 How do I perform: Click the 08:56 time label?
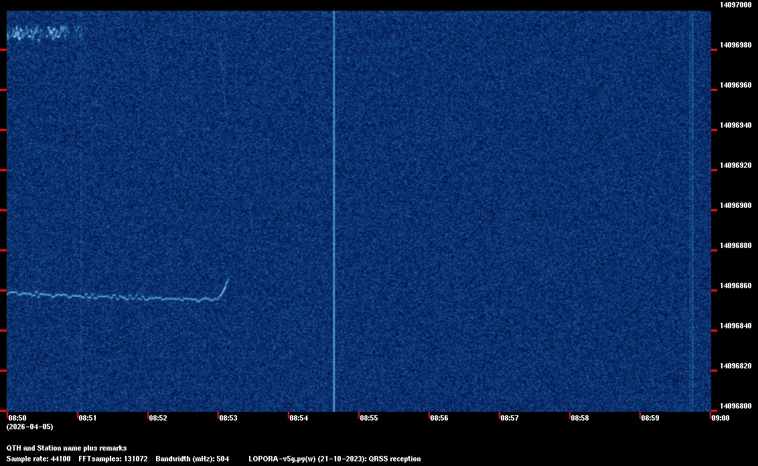pos(439,418)
